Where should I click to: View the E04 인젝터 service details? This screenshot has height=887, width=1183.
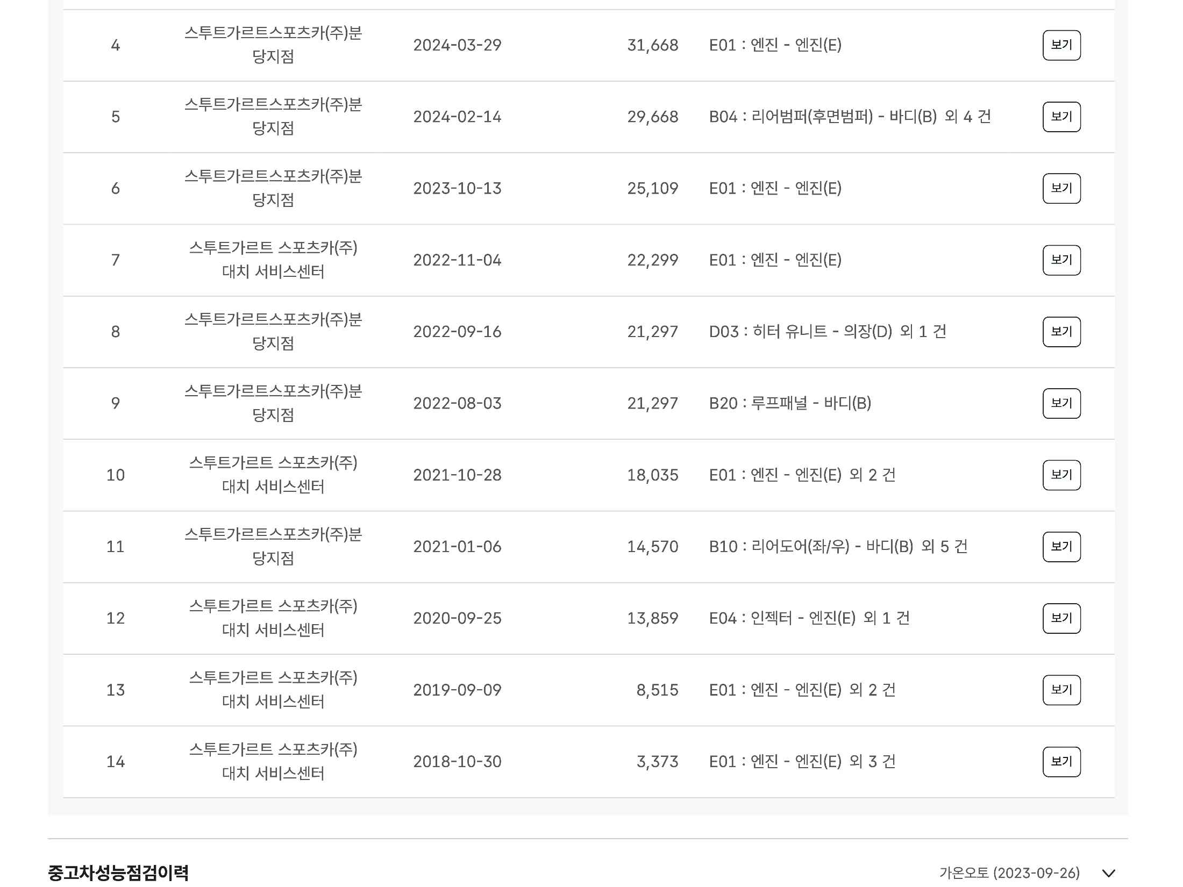coord(1061,618)
